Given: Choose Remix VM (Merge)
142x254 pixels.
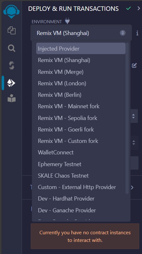Looking at the screenshot, I should [81, 72].
